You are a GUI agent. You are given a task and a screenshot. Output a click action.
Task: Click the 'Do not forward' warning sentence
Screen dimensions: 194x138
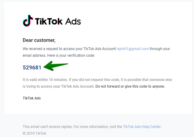click(x=130, y=86)
